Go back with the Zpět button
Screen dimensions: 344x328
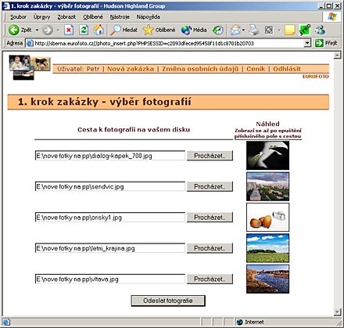point(20,30)
